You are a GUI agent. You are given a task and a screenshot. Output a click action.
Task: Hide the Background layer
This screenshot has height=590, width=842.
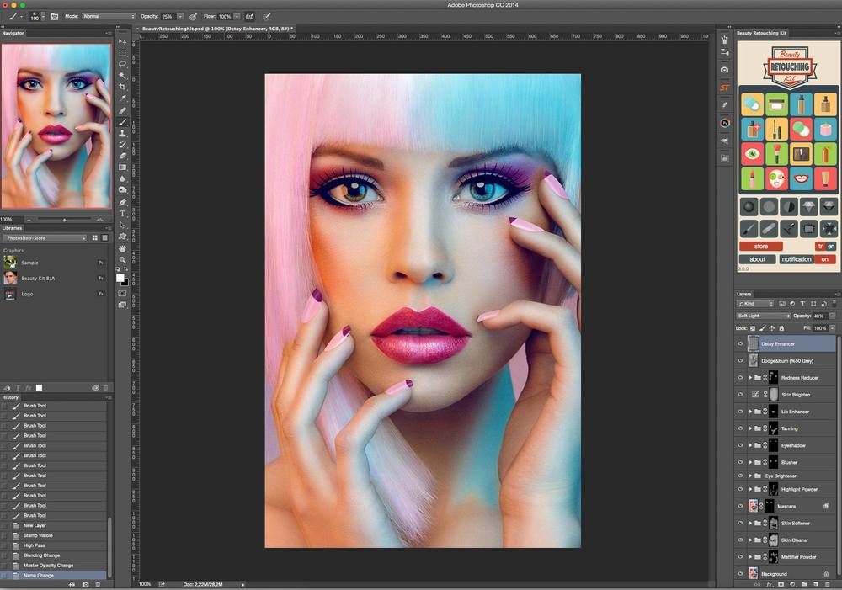tap(741, 573)
